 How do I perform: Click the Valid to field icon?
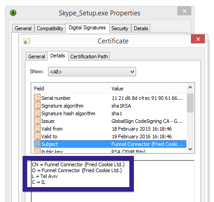tap(37, 136)
